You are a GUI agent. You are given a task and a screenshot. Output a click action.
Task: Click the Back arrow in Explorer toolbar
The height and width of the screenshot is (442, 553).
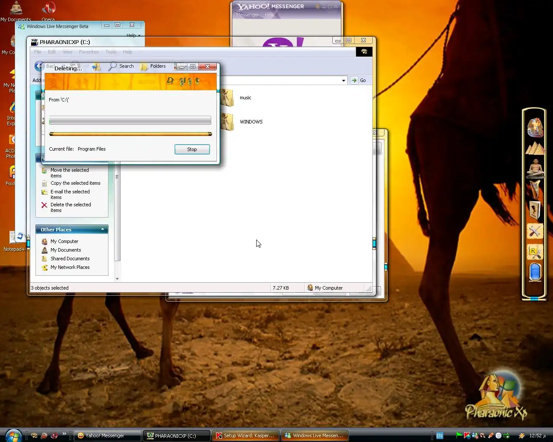(40, 66)
